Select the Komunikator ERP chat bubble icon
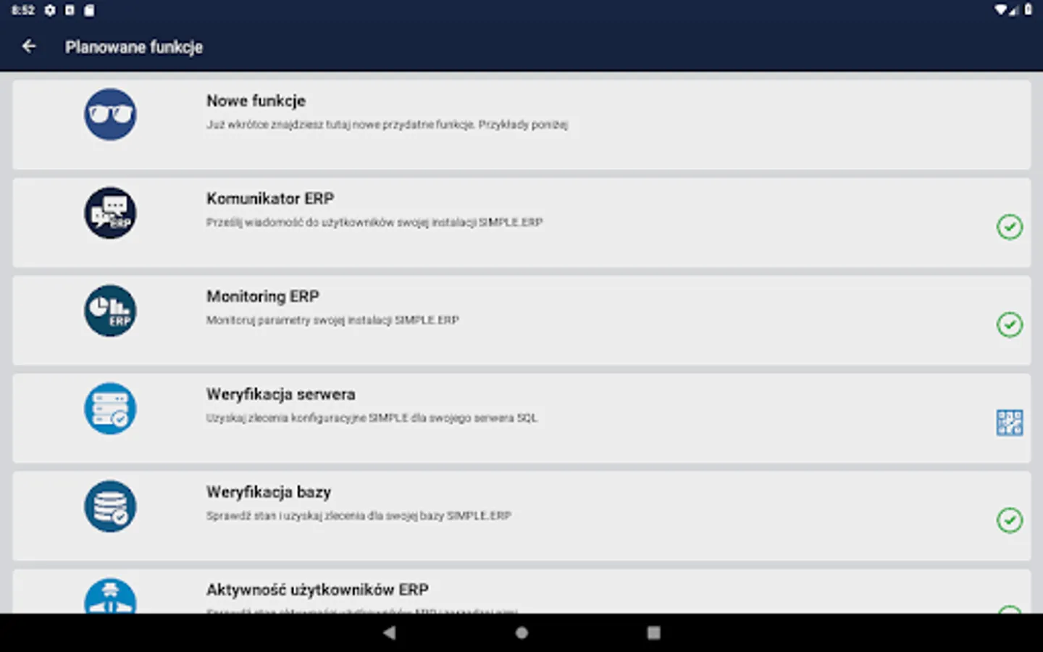Viewport: 1043px width, 652px height. (x=110, y=213)
